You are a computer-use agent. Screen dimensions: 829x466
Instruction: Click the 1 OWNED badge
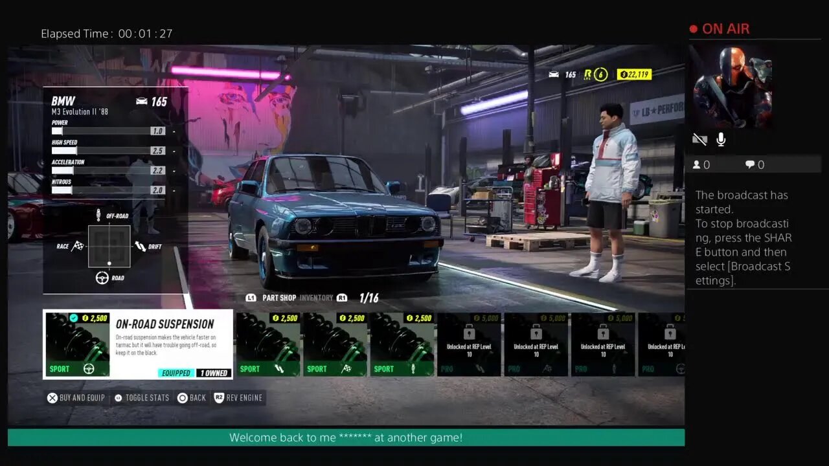pos(214,373)
